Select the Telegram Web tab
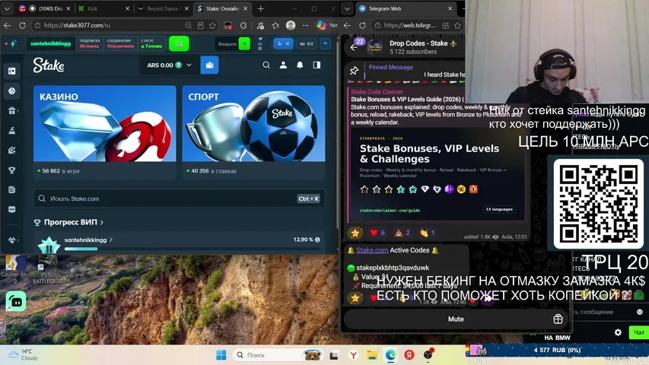 406,8
